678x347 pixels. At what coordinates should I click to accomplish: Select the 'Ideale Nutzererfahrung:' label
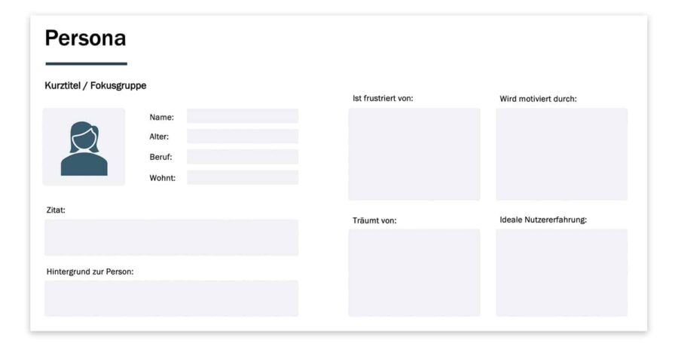pos(543,220)
